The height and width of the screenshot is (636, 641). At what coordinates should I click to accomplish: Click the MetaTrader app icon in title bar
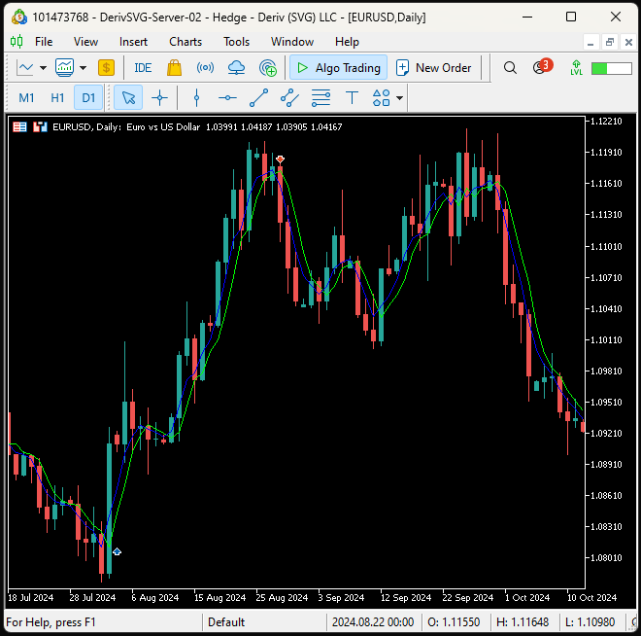pos(19,18)
